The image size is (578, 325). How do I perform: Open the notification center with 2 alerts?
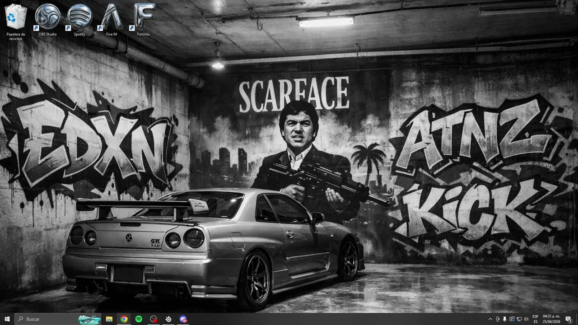pos(569,319)
